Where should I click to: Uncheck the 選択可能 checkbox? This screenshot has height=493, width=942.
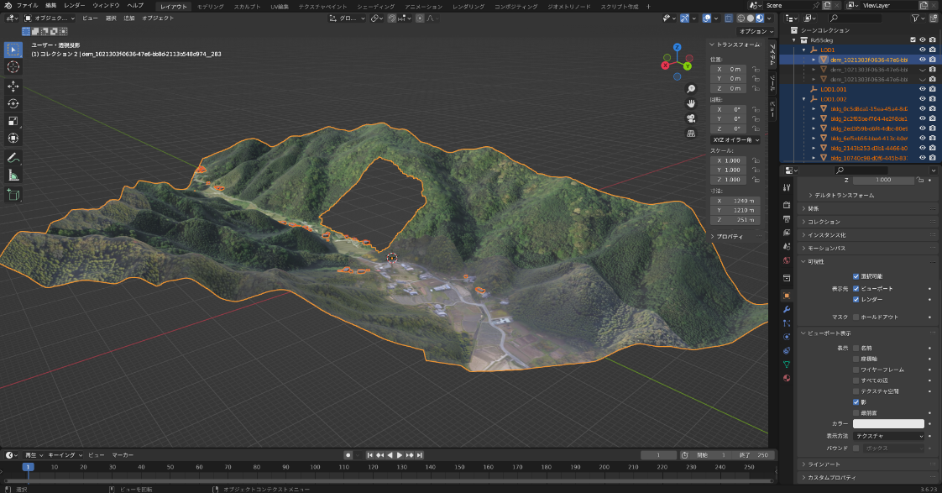[856, 276]
